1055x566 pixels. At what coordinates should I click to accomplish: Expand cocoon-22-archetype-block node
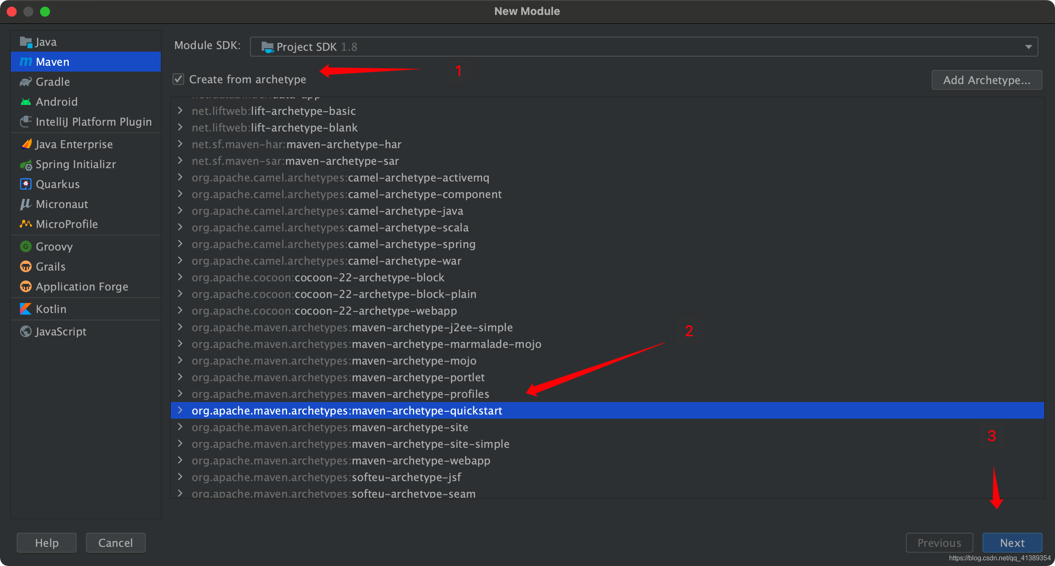180,277
